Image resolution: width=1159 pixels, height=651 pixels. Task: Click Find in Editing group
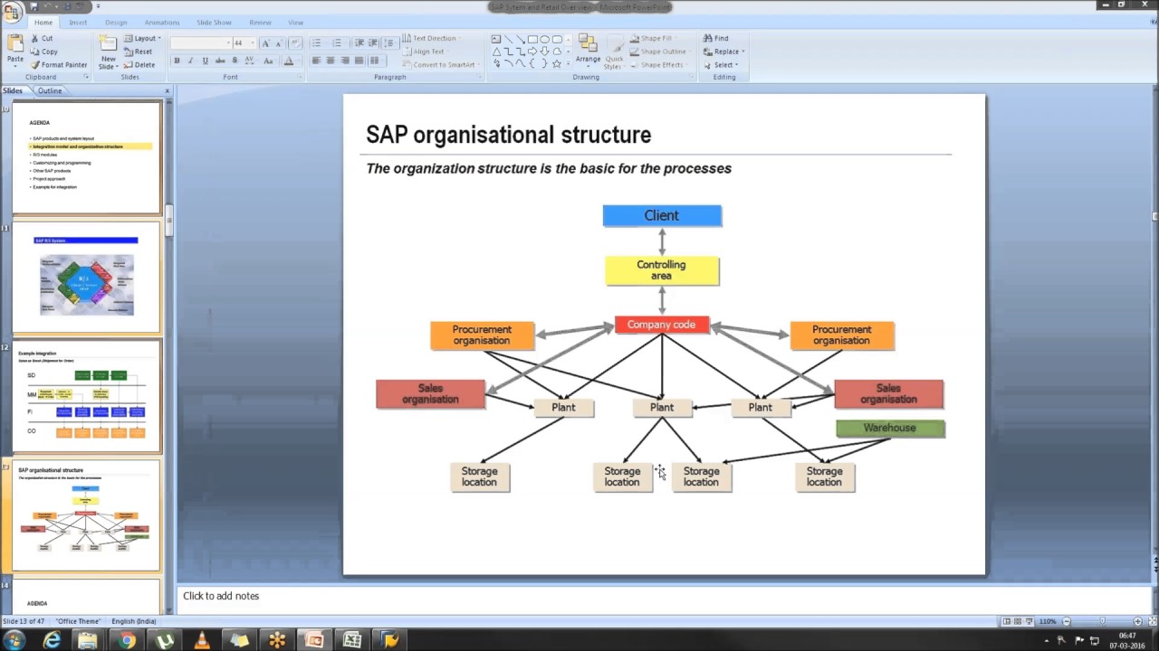(715, 38)
